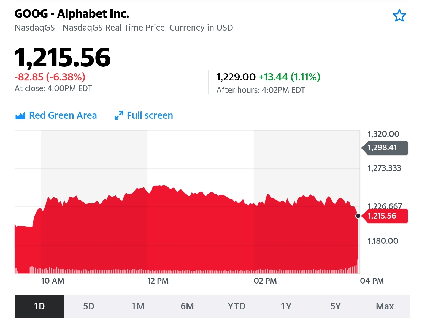Click the GOOG - Alphabet Inc. title
422x321 pixels.
tap(72, 14)
